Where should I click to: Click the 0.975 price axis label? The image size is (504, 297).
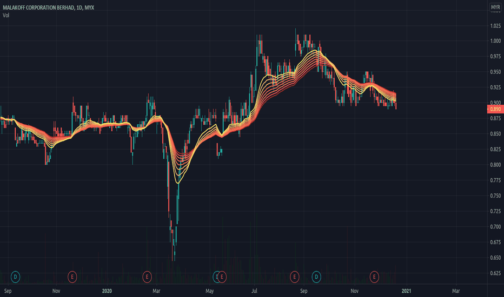(495, 57)
